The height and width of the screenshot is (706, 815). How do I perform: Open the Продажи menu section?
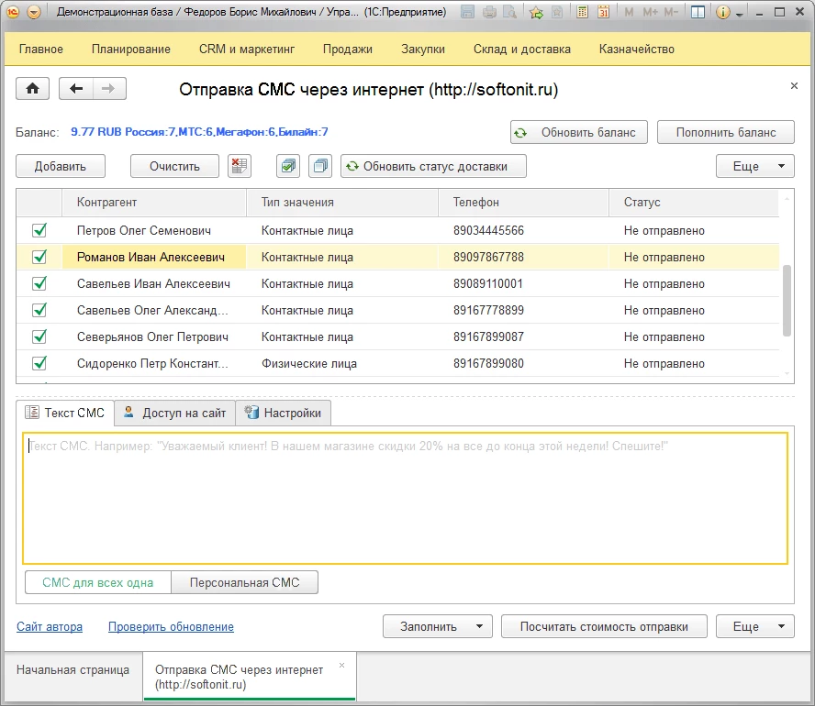[350, 50]
